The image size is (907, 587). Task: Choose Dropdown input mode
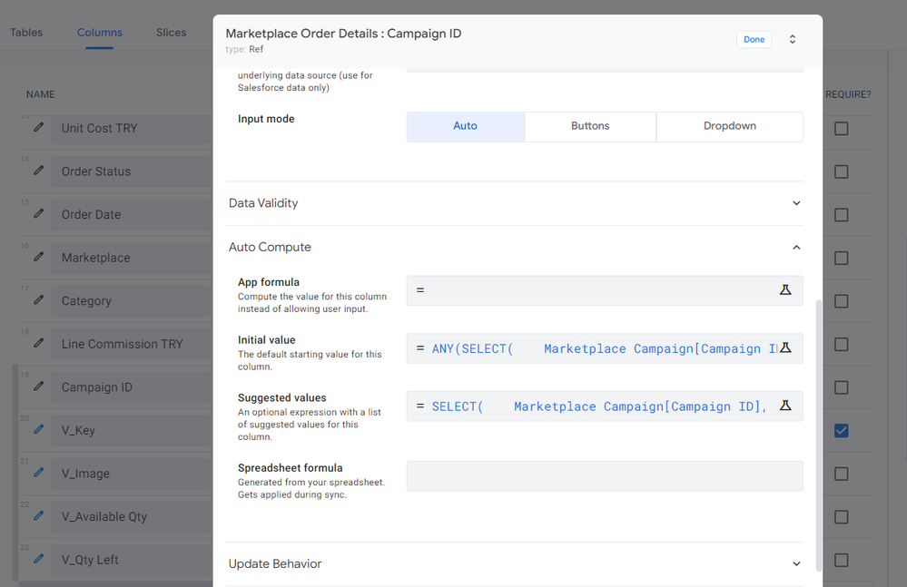tap(729, 126)
